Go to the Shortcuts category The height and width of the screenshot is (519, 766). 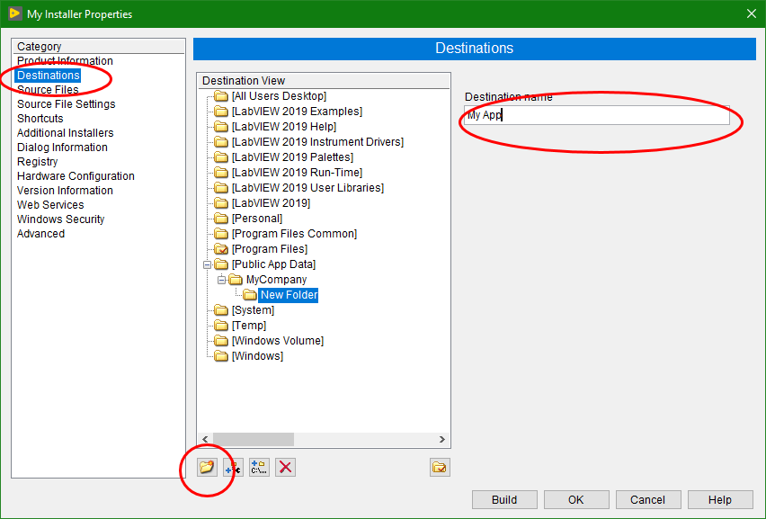40,118
